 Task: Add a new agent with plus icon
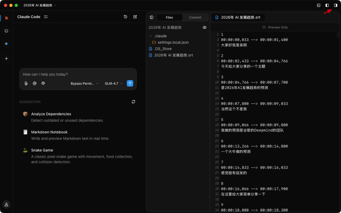click(6, 58)
